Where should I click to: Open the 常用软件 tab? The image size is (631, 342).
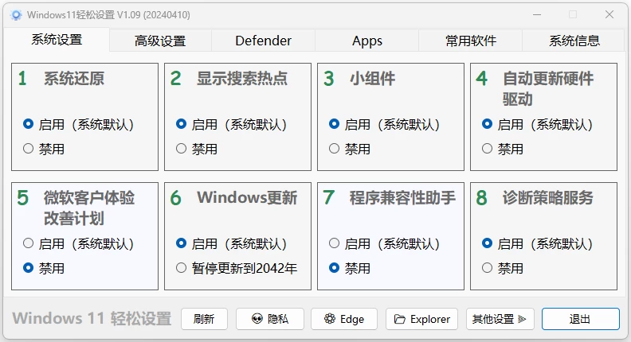471,41
